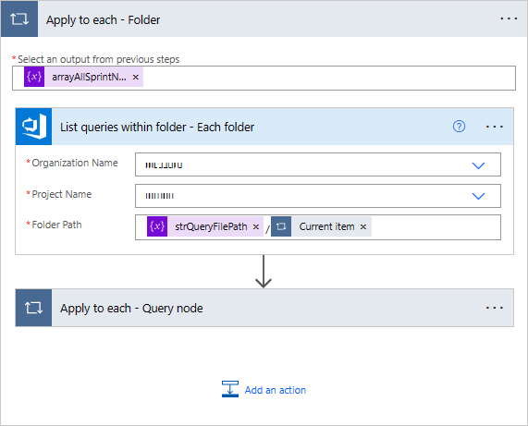Expand the Project Name dropdown
The image size is (528, 426).
[478, 196]
